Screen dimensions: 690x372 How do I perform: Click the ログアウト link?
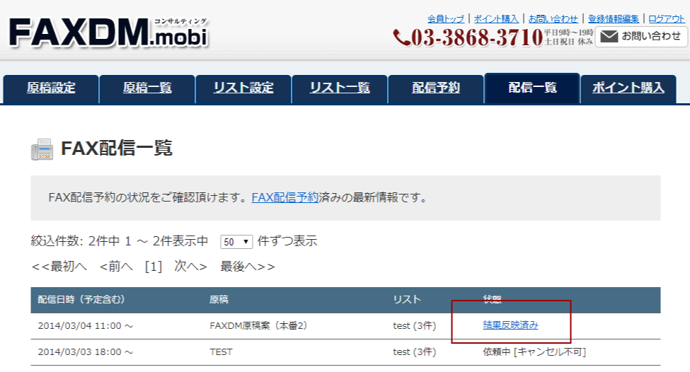click(x=667, y=18)
